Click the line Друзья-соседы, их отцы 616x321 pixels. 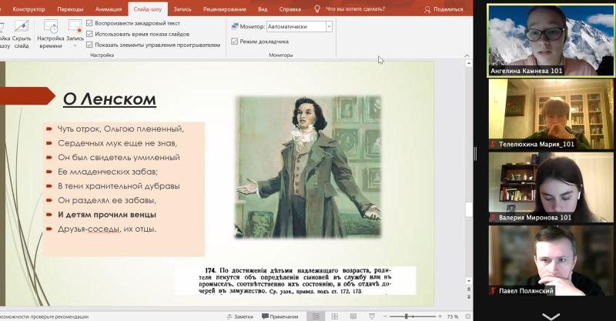pos(107,229)
